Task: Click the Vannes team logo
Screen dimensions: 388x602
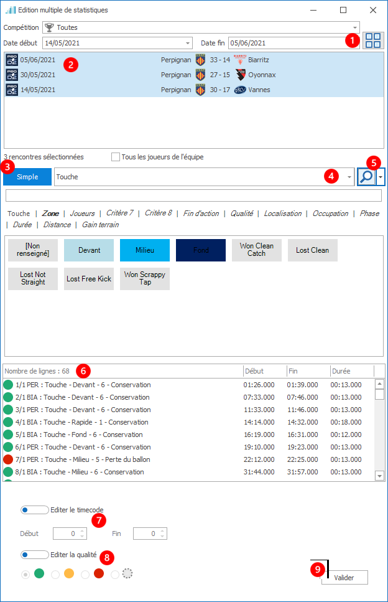Action: [x=240, y=90]
